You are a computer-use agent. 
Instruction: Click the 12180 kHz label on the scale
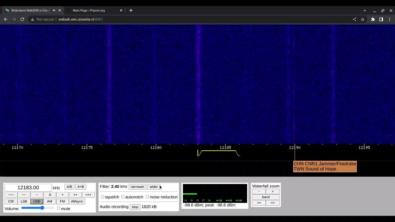[x=156, y=147]
